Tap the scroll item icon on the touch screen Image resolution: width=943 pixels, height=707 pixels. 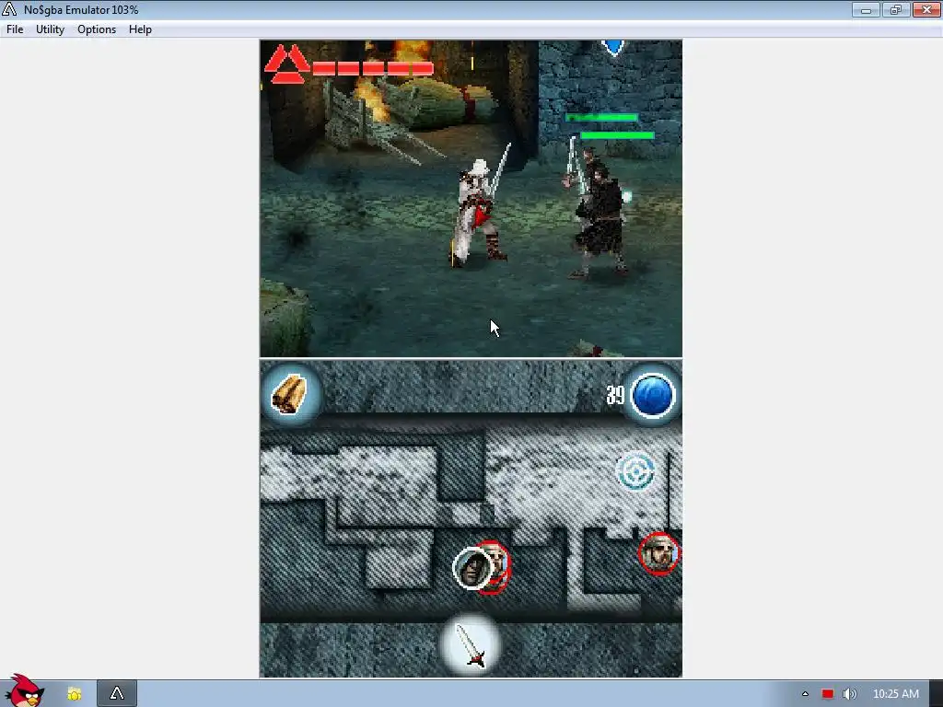tap(289, 394)
